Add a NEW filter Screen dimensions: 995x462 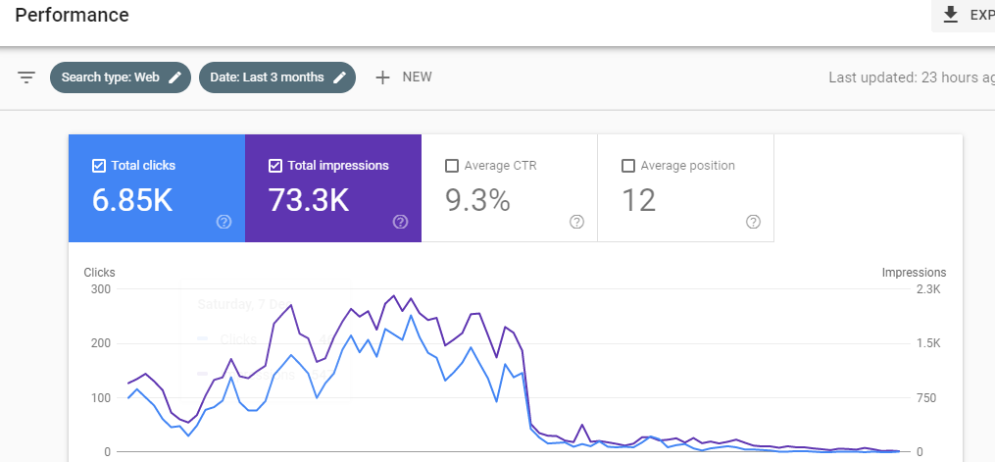click(404, 77)
